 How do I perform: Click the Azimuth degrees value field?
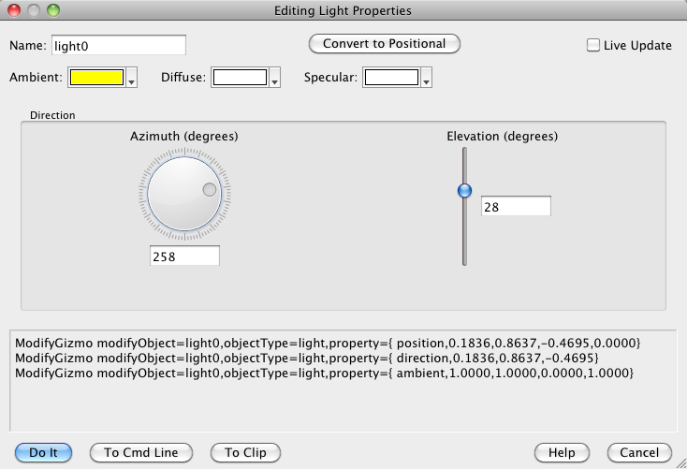(x=184, y=256)
